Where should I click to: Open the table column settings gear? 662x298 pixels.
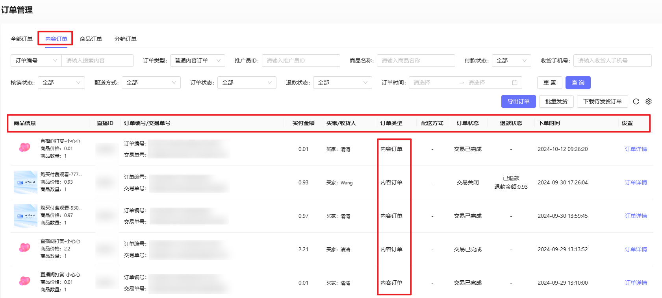[649, 101]
